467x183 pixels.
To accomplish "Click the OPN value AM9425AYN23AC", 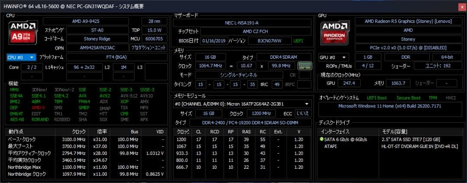I will [x=97, y=48].
